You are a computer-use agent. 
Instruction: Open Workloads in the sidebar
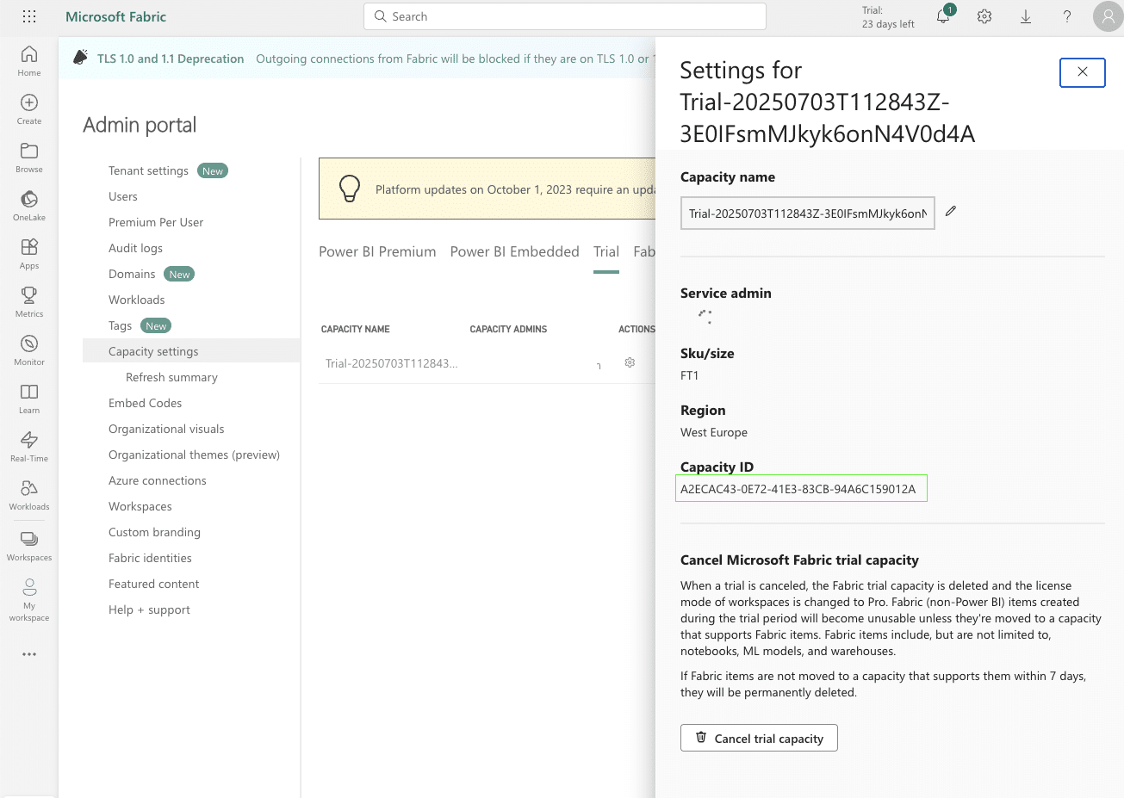click(x=29, y=494)
